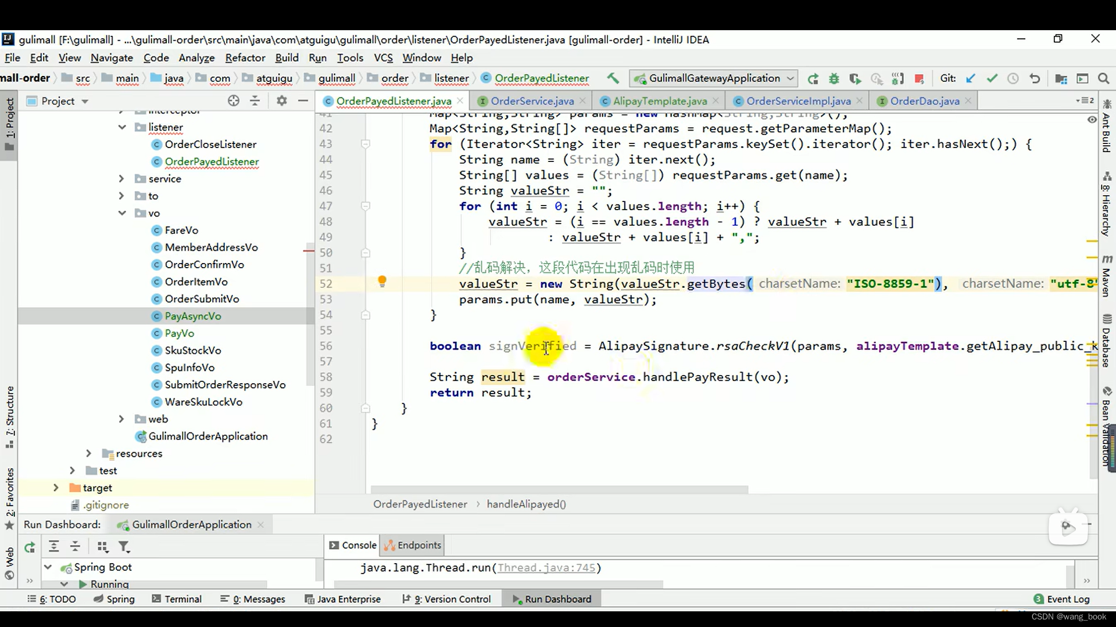Click the Endpoints tab in bottom panel
Viewport: 1116px width, 627px height.
tap(420, 545)
